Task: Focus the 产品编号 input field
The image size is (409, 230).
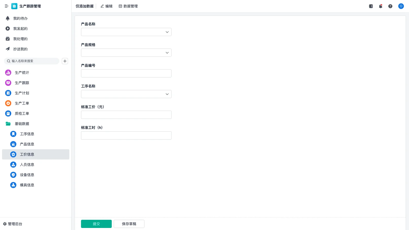Action: coord(126,73)
